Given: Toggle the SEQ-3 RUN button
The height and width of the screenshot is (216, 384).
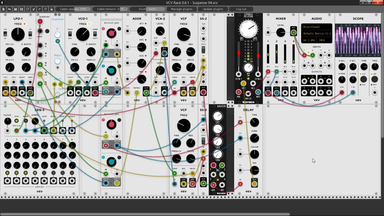Looking at the screenshot, I should click(16, 121).
